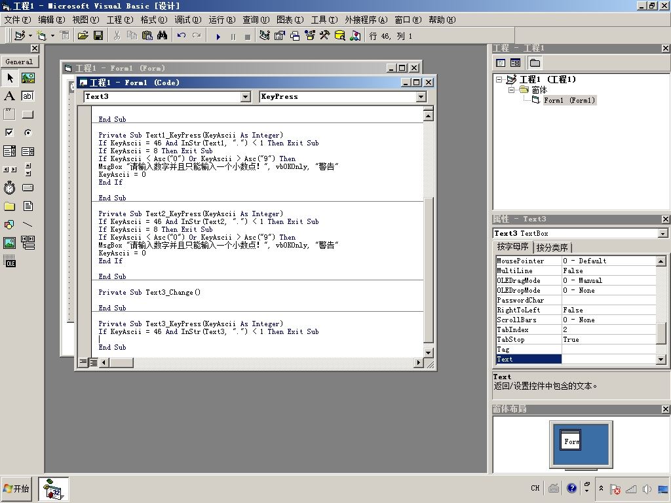Open the 工程 menu
The image size is (671, 503).
(x=120, y=20)
